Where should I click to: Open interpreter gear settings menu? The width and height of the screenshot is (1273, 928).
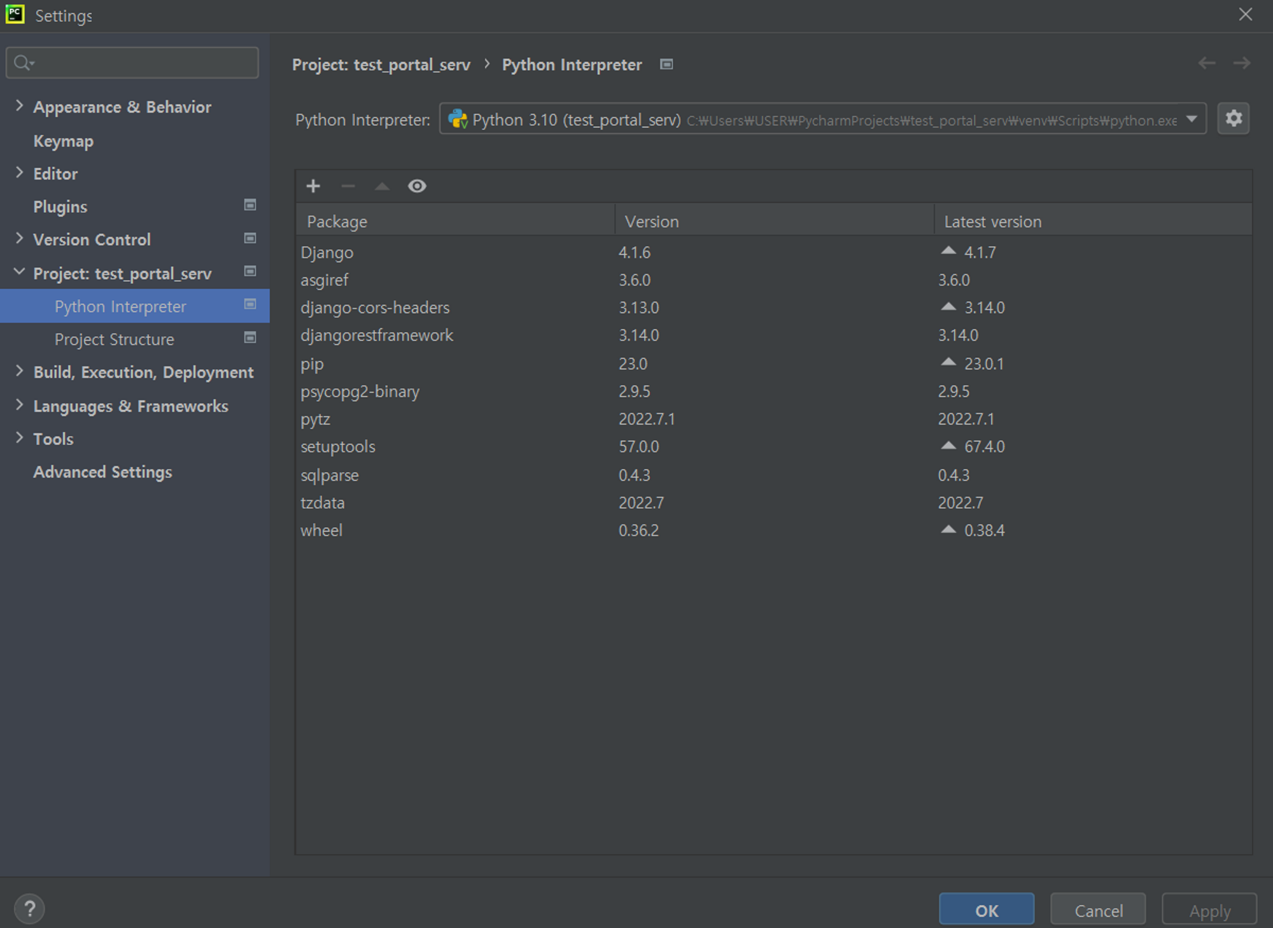click(x=1233, y=119)
